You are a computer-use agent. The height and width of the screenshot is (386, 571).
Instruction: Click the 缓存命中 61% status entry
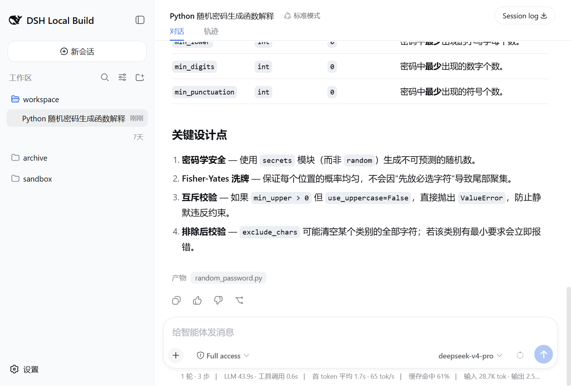click(x=429, y=376)
